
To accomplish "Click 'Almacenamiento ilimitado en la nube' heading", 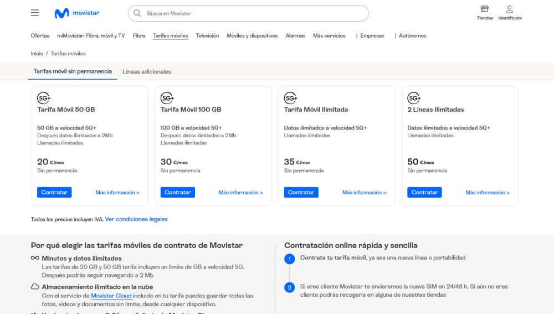I will [x=98, y=287].
